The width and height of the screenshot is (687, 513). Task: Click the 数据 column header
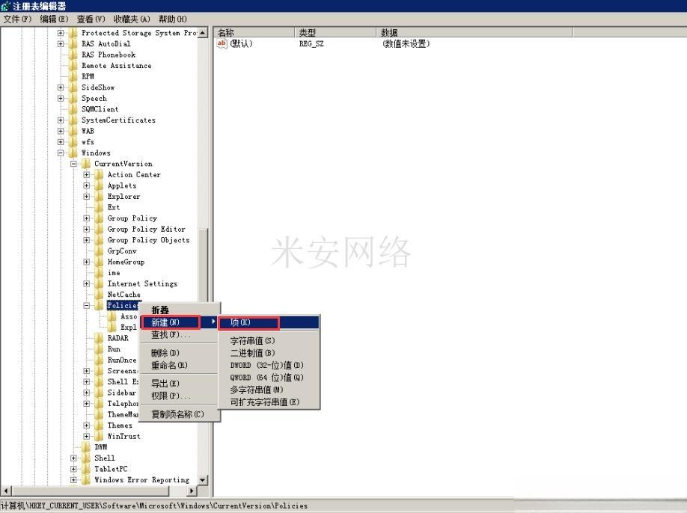pyautogui.click(x=474, y=32)
